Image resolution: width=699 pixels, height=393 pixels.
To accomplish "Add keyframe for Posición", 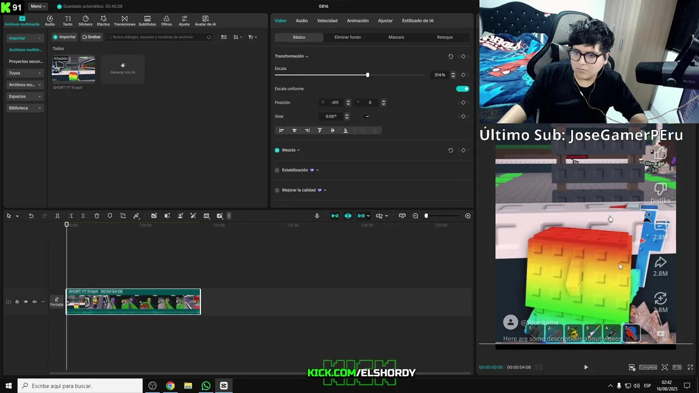I will [x=463, y=103].
